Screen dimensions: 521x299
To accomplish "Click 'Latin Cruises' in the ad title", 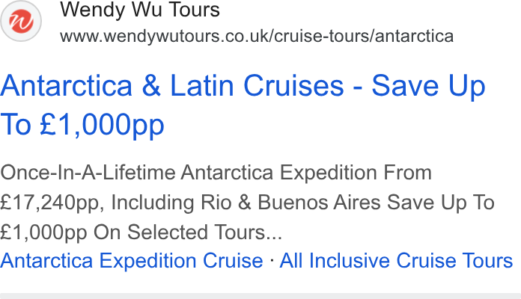I will tap(257, 86).
